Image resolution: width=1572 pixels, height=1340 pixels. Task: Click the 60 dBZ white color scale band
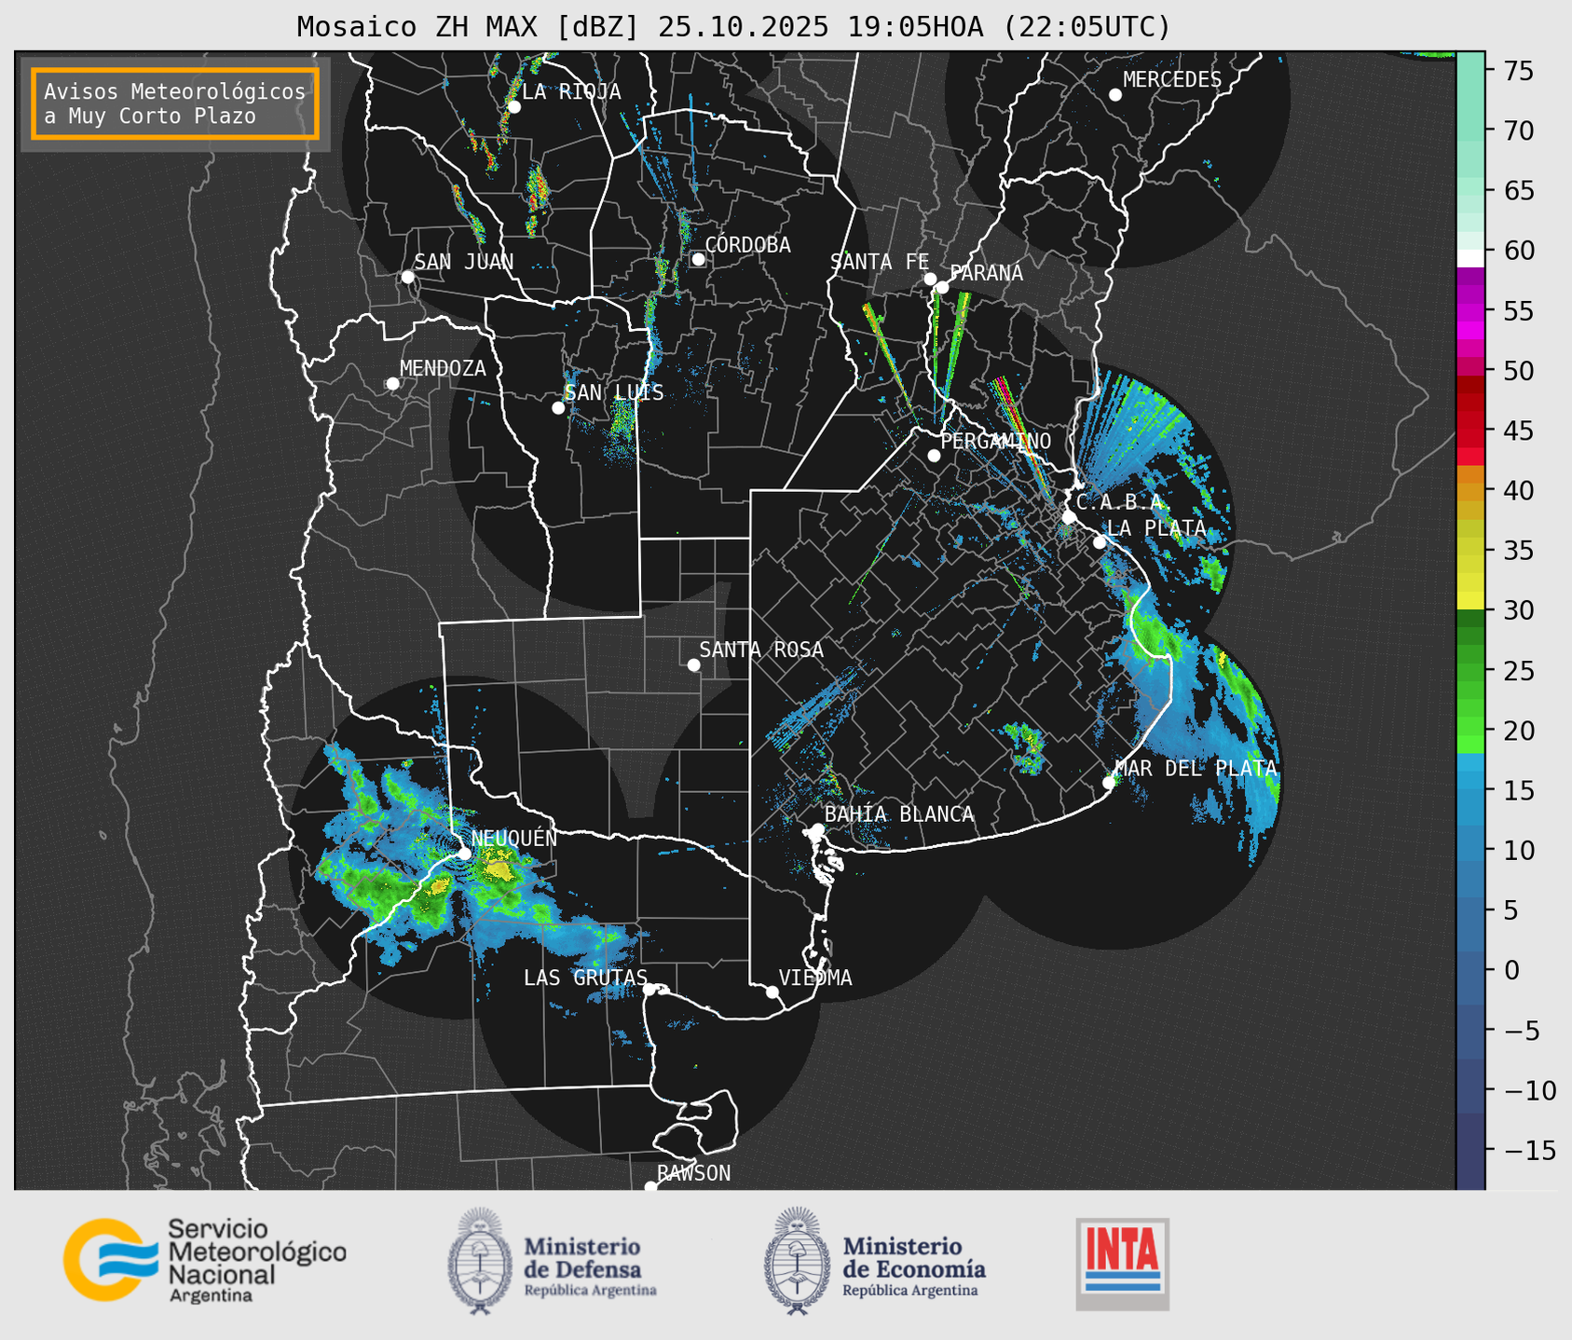click(1470, 257)
